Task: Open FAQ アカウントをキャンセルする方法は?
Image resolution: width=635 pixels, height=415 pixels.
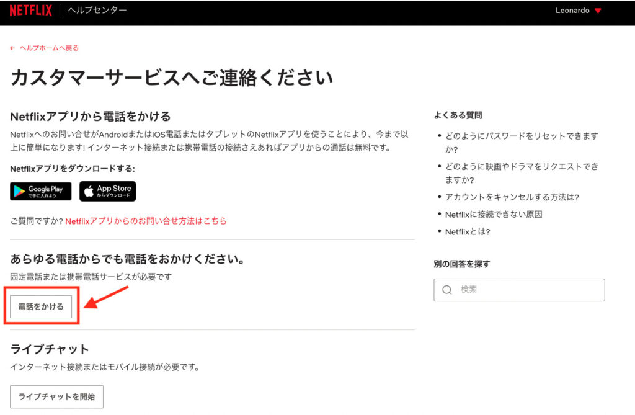Action: pos(512,197)
